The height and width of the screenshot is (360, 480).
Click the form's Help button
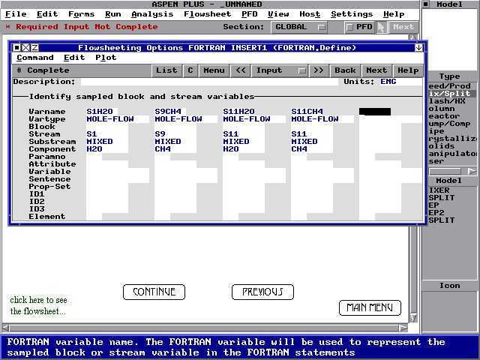(408, 70)
